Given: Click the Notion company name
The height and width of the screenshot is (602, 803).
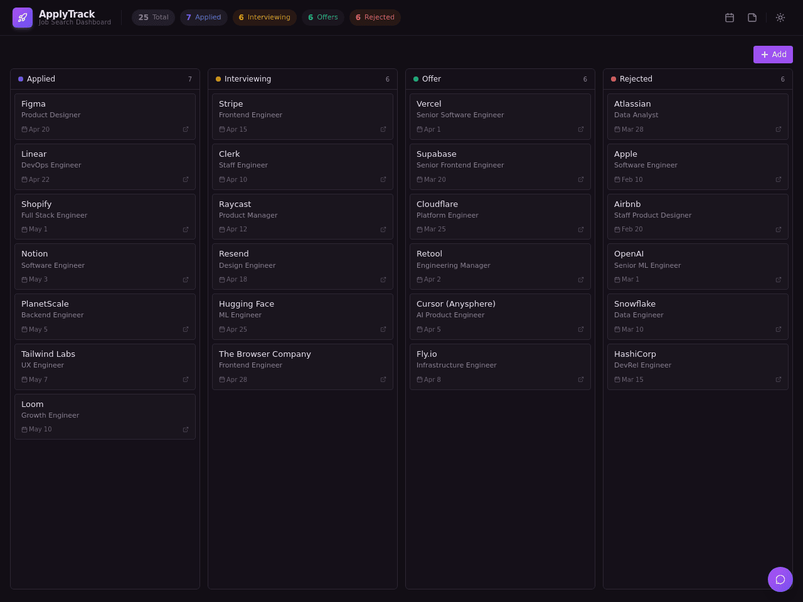Looking at the screenshot, I should (35, 254).
